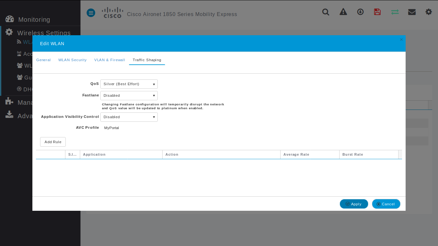The image size is (438, 246).
Task: Collapse sidebar using hamburger menu icon
Action: [91, 13]
